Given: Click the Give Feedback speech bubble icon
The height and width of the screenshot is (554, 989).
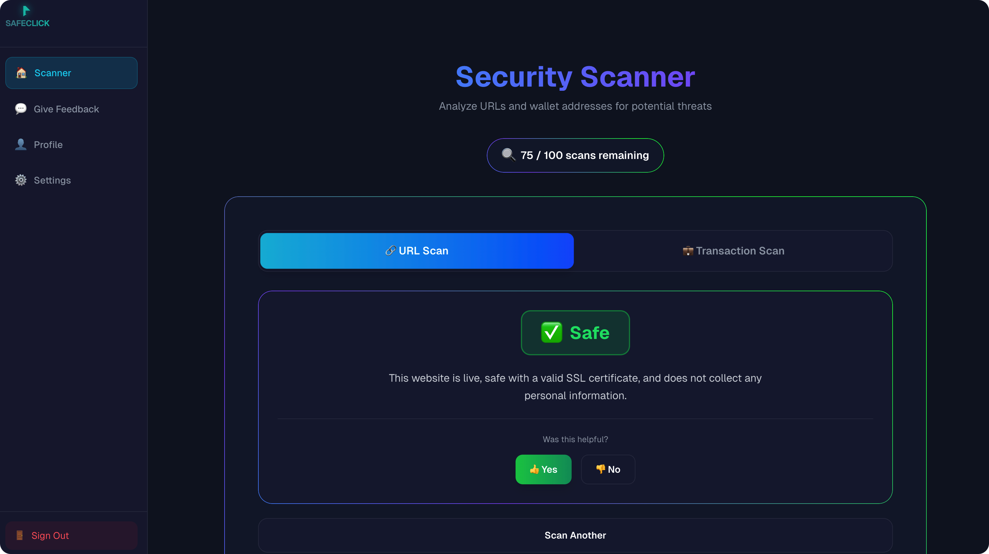Looking at the screenshot, I should pyautogui.click(x=21, y=109).
